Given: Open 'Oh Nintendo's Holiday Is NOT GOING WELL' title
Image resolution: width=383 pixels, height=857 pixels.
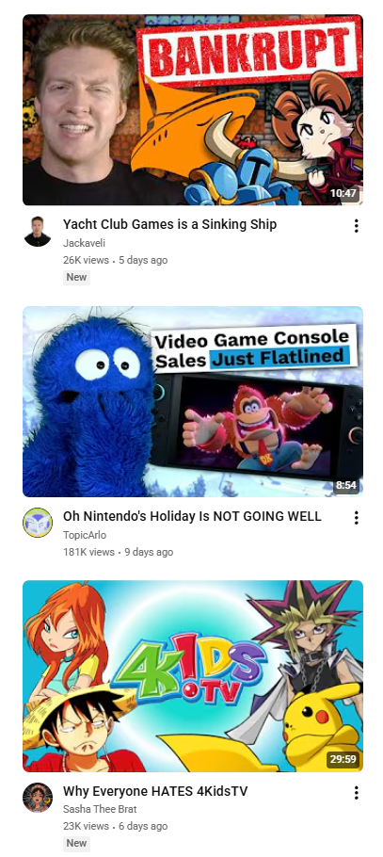Looking at the screenshot, I should coord(192,516).
